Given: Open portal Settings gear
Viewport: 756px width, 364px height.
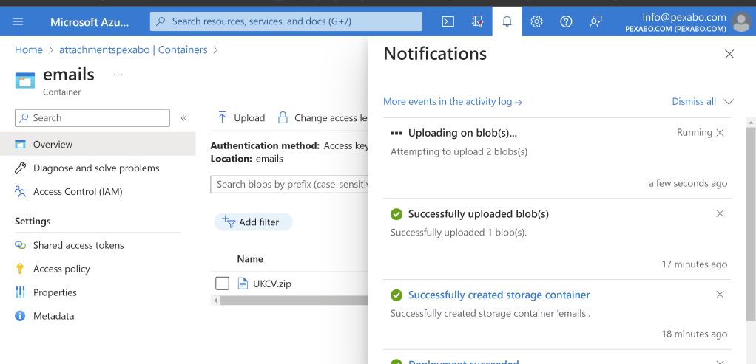Looking at the screenshot, I should coord(536,21).
